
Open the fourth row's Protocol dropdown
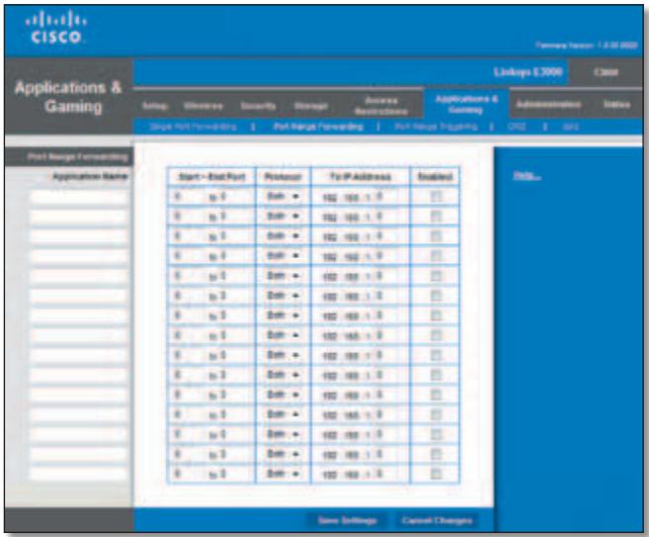284,256
